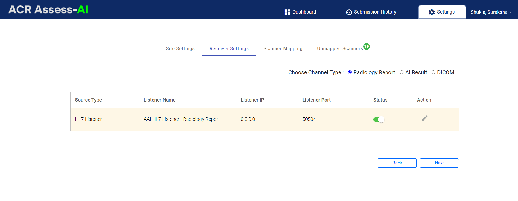Select the HL7 Listener table row

click(x=264, y=119)
